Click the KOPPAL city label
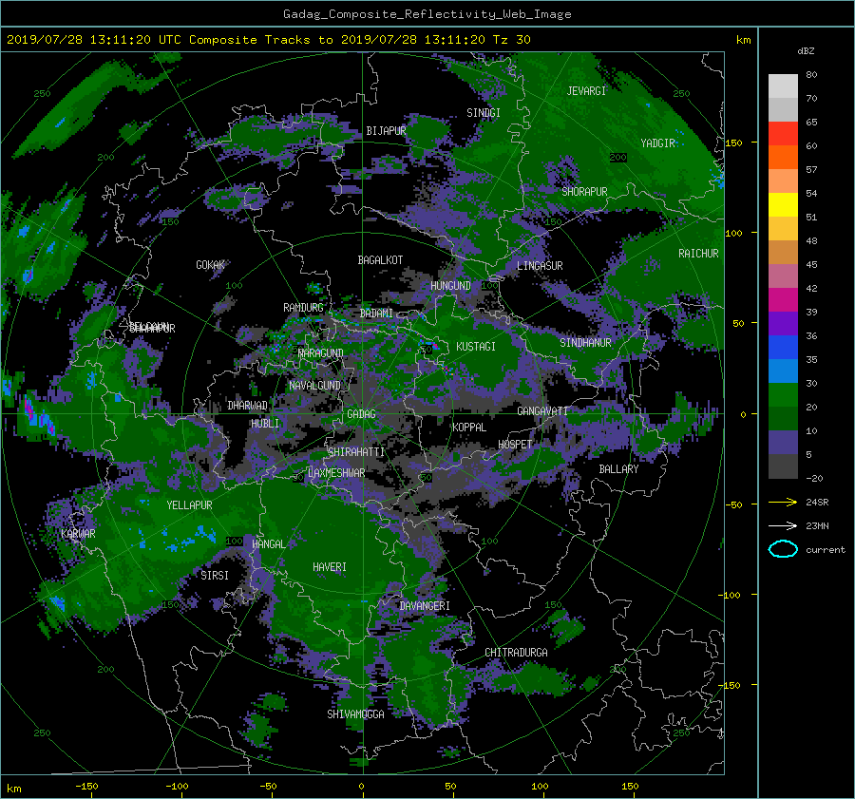The width and height of the screenshot is (855, 799). coord(469,427)
